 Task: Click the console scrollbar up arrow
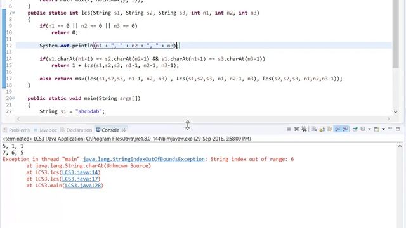pyautogui.click(x=400, y=146)
